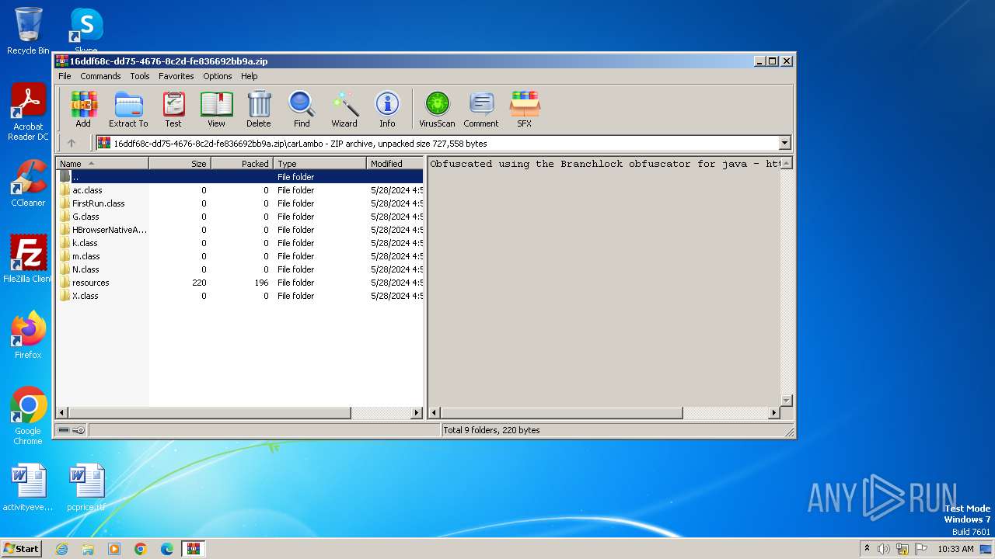Click comment pane scroll up arrow
Viewport: 995px width, 559px height.
(786, 163)
